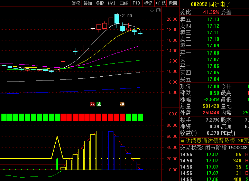Click the 自动续费通达信普及版 promotion link

(209, 141)
